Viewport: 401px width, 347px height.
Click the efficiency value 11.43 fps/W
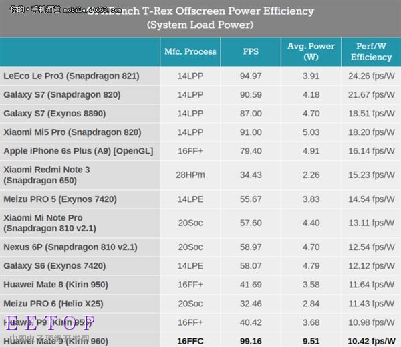tap(372, 304)
